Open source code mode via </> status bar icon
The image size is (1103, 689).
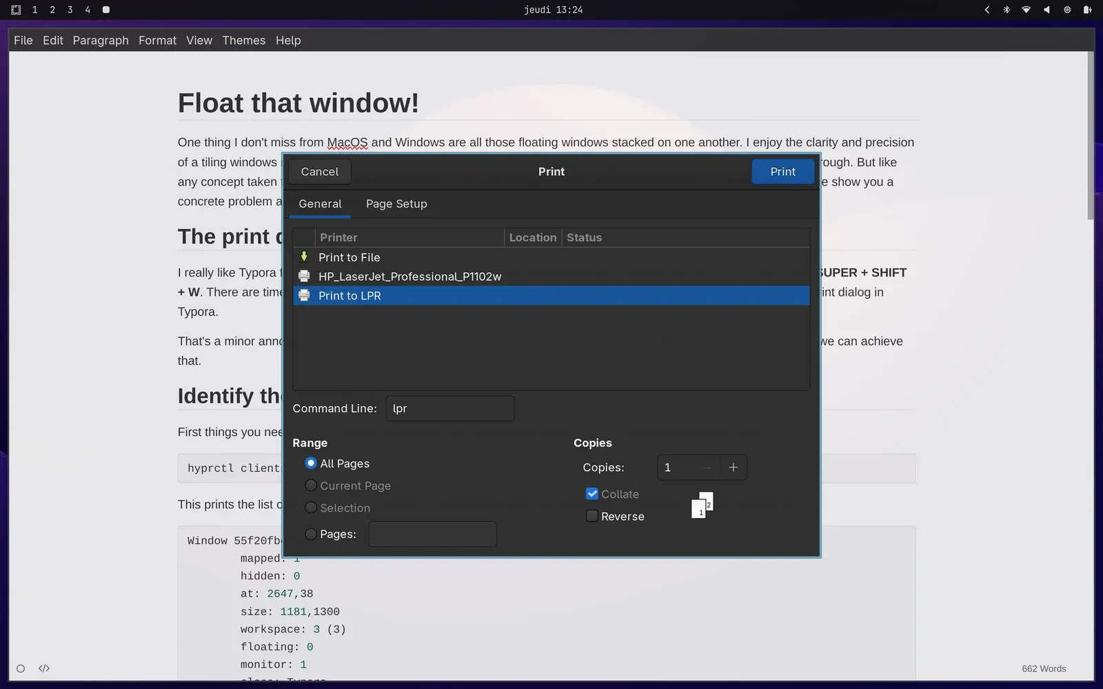click(x=43, y=668)
